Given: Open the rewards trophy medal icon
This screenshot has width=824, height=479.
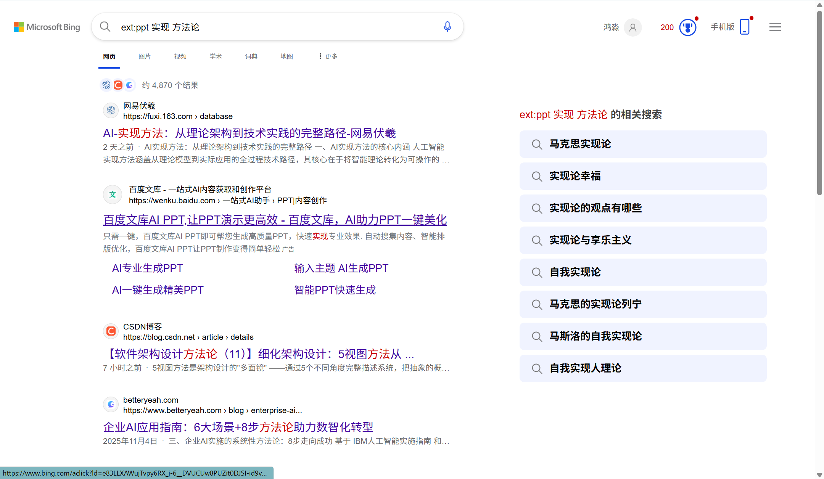Looking at the screenshot, I should click(687, 27).
